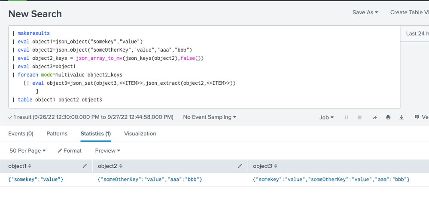This screenshot has width=429, height=202.
Task: Open the No Event Sampling dropdown
Action: point(210,117)
